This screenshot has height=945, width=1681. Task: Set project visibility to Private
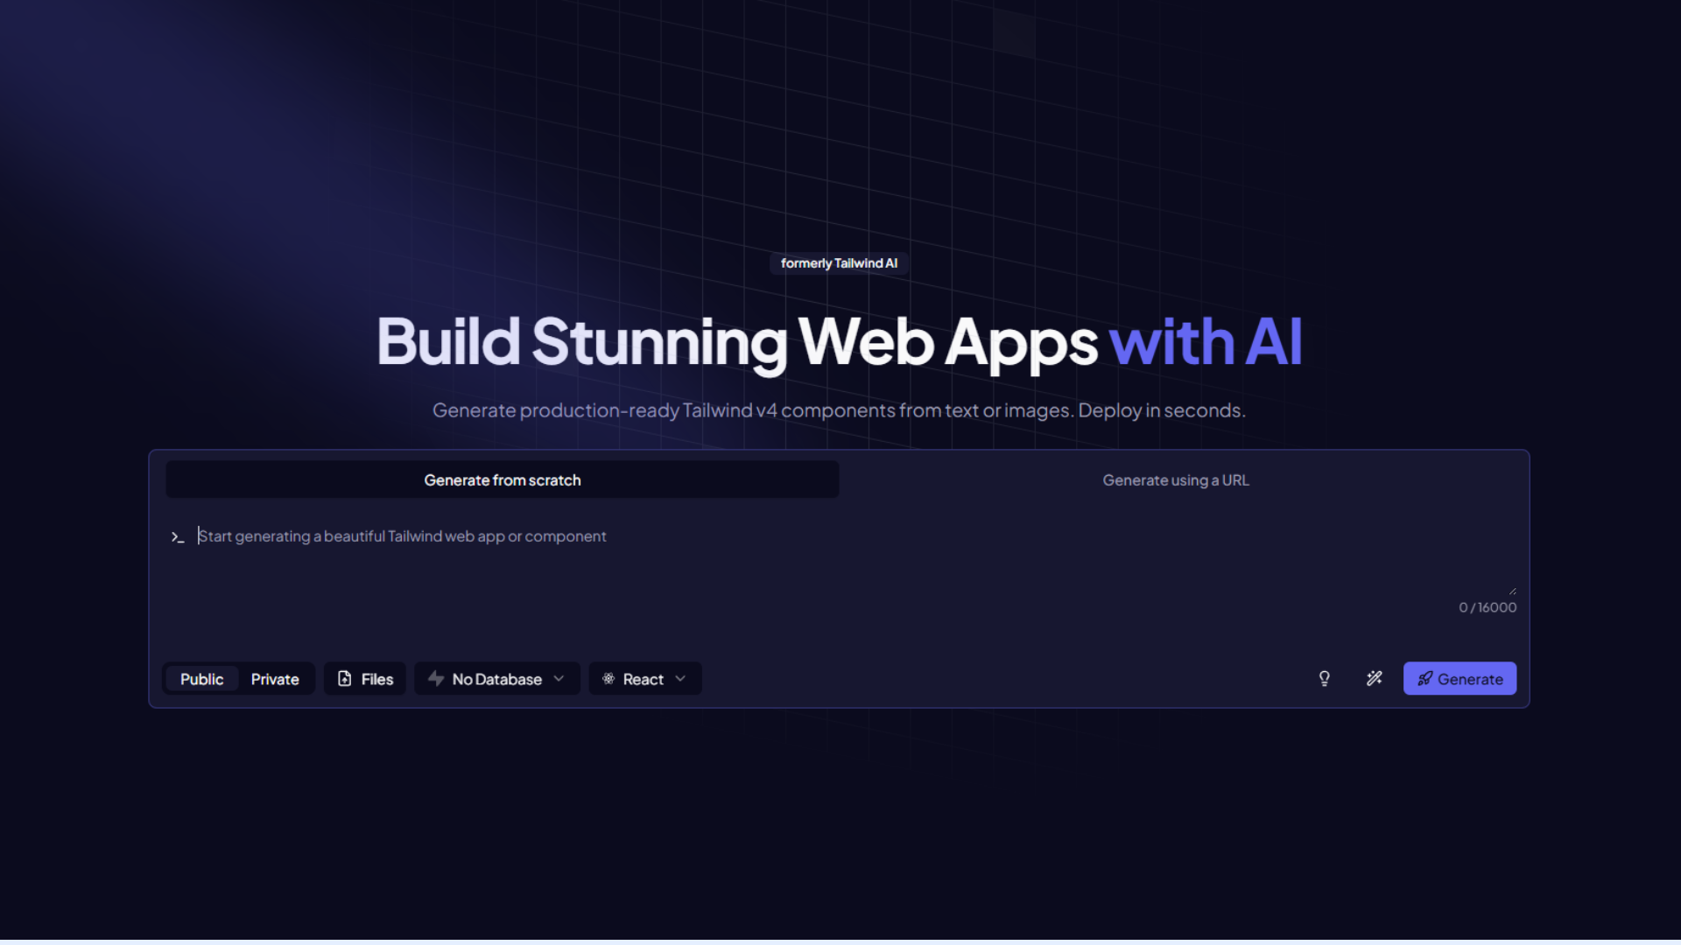point(275,678)
